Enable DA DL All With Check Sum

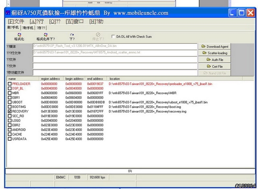tap(113, 37)
